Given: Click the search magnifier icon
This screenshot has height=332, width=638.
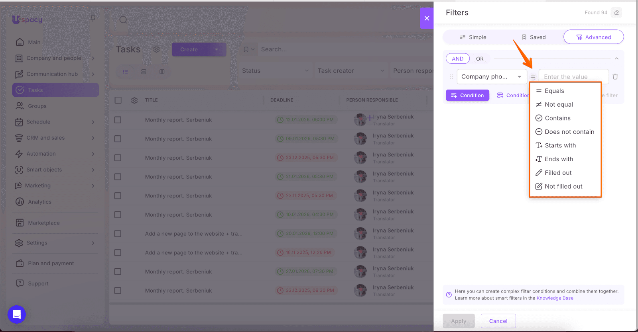Looking at the screenshot, I should tap(123, 20).
